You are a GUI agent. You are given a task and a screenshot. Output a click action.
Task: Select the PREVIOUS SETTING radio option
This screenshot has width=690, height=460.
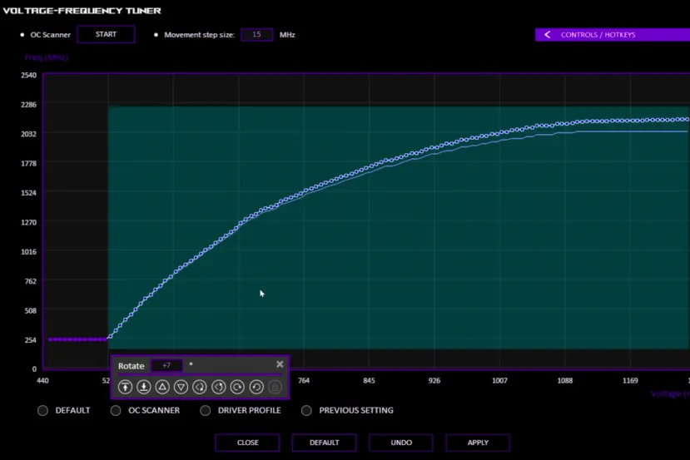(307, 411)
